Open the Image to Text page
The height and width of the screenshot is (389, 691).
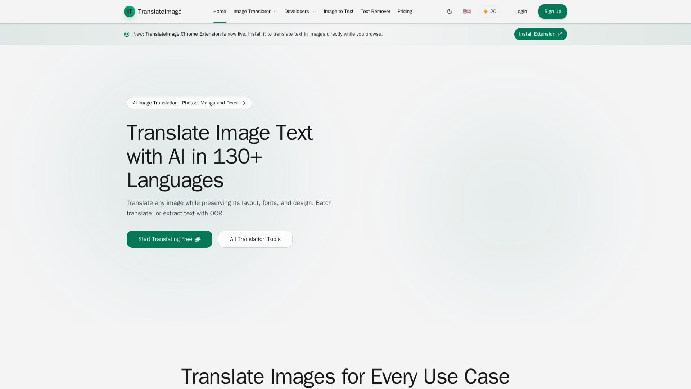338,12
